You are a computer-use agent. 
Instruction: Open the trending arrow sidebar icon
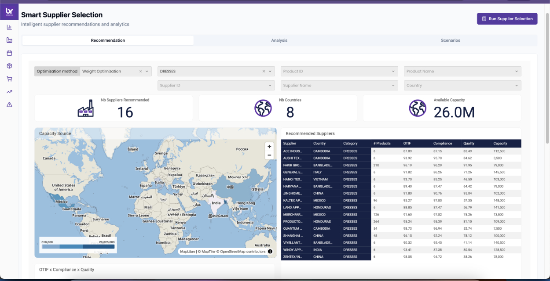click(x=9, y=92)
